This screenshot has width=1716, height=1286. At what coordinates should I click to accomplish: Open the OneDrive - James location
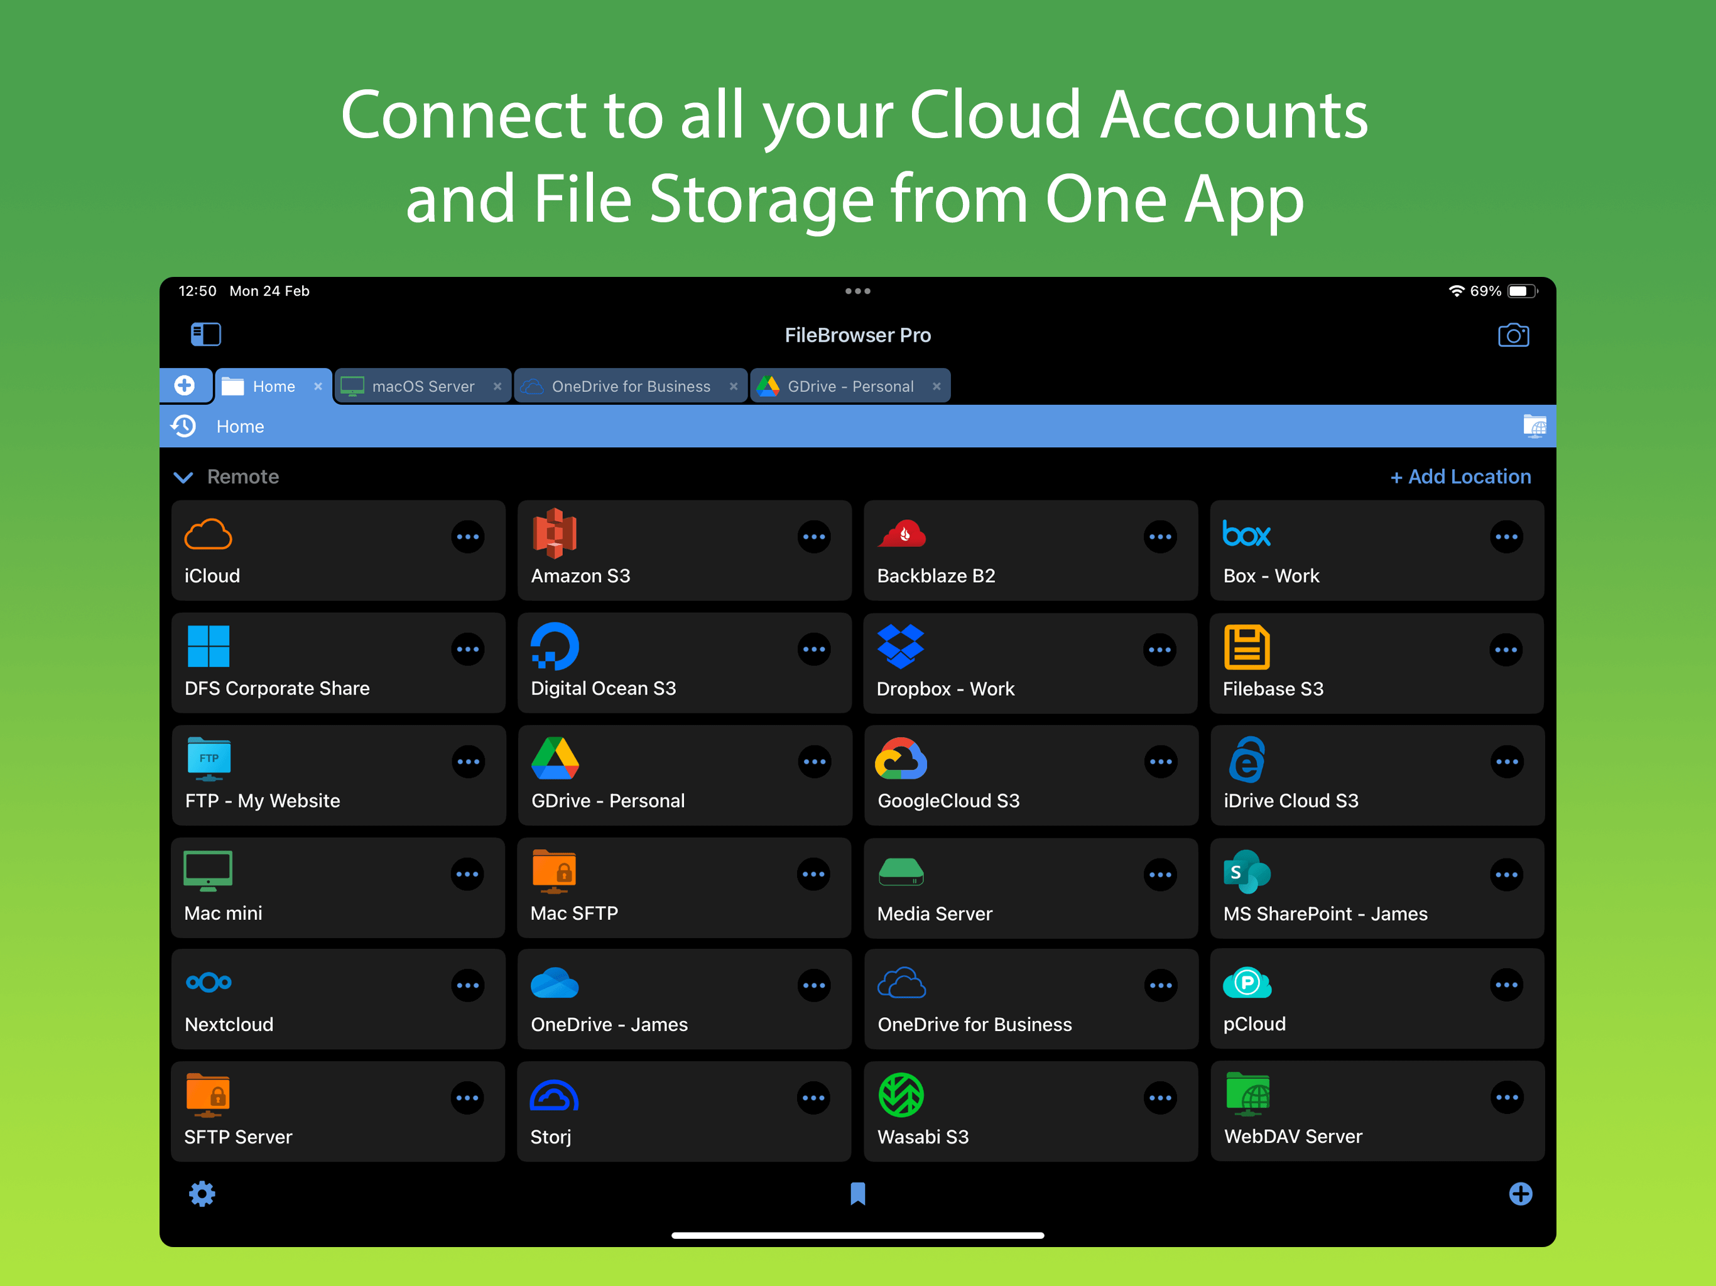(x=684, y=999)
